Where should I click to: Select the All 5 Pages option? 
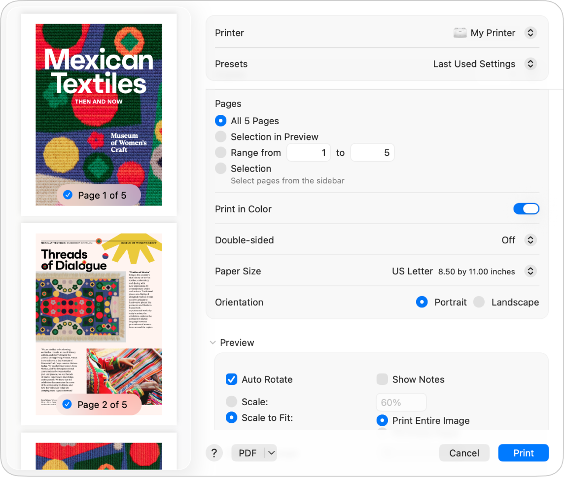click(x=220, y=121)
